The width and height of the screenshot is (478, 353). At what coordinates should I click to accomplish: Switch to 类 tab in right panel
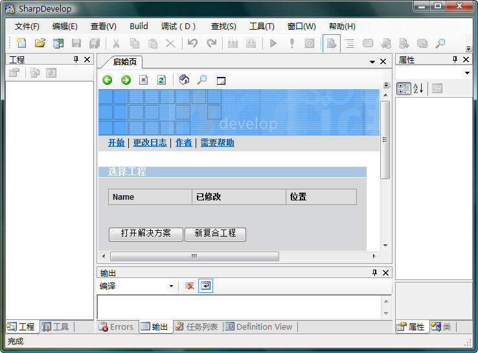pos(441,327)
